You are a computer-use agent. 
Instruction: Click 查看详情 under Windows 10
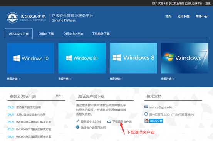(14, 79)
